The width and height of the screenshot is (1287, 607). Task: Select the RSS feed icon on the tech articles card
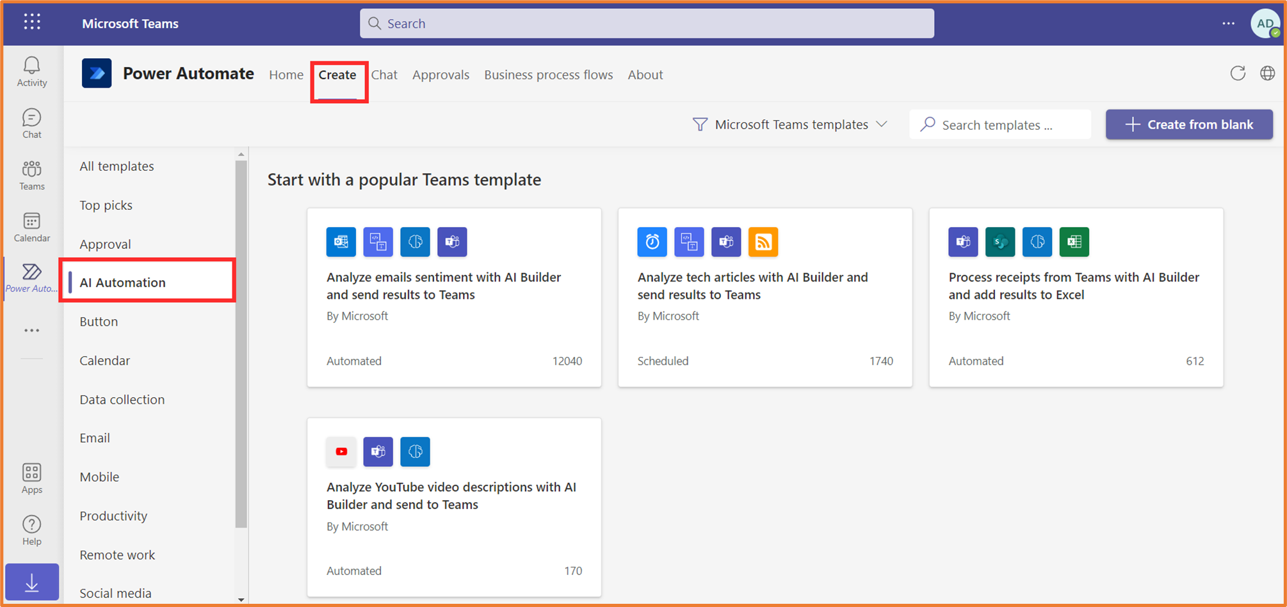[x=763, y=242]
